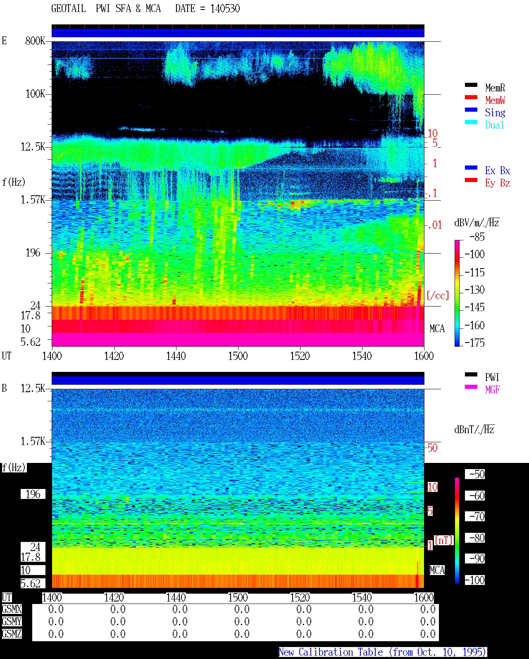Click the magenta MGF legend swatch
The height and width of the screenshot is (659, 529).
(x=471, y=387)
